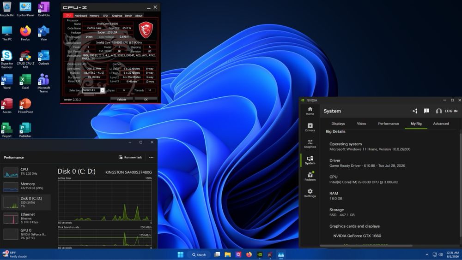This screenshot has width=462, height=260.
Task: Open Performance tab in NVIDIA System
Action: (x=389, y=124)
